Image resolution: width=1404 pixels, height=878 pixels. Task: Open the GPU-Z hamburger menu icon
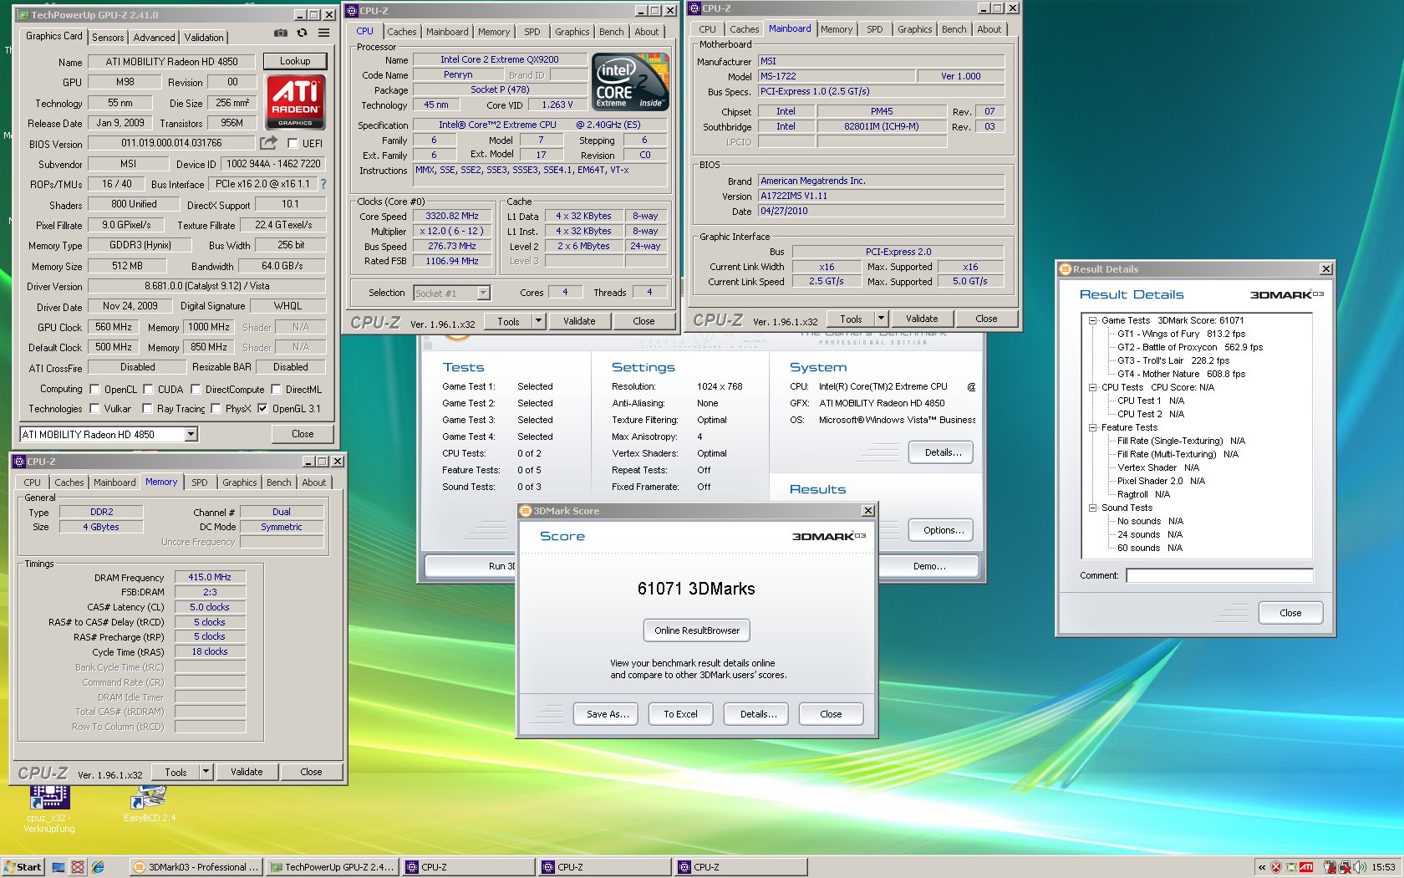click(323, 33)
